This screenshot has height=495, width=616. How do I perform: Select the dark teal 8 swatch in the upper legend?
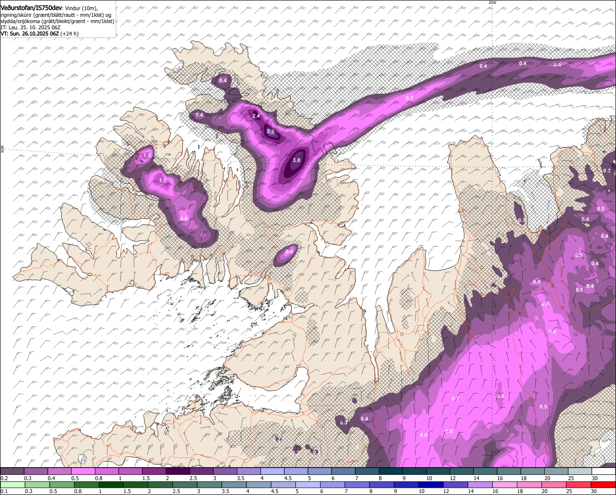[391, 471]
